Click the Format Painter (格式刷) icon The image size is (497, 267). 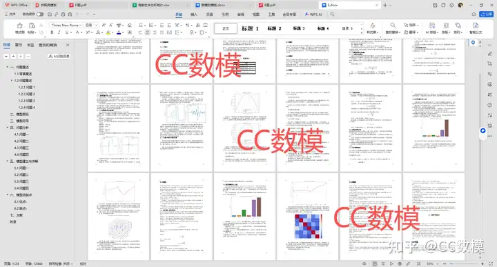coord(19,26)
